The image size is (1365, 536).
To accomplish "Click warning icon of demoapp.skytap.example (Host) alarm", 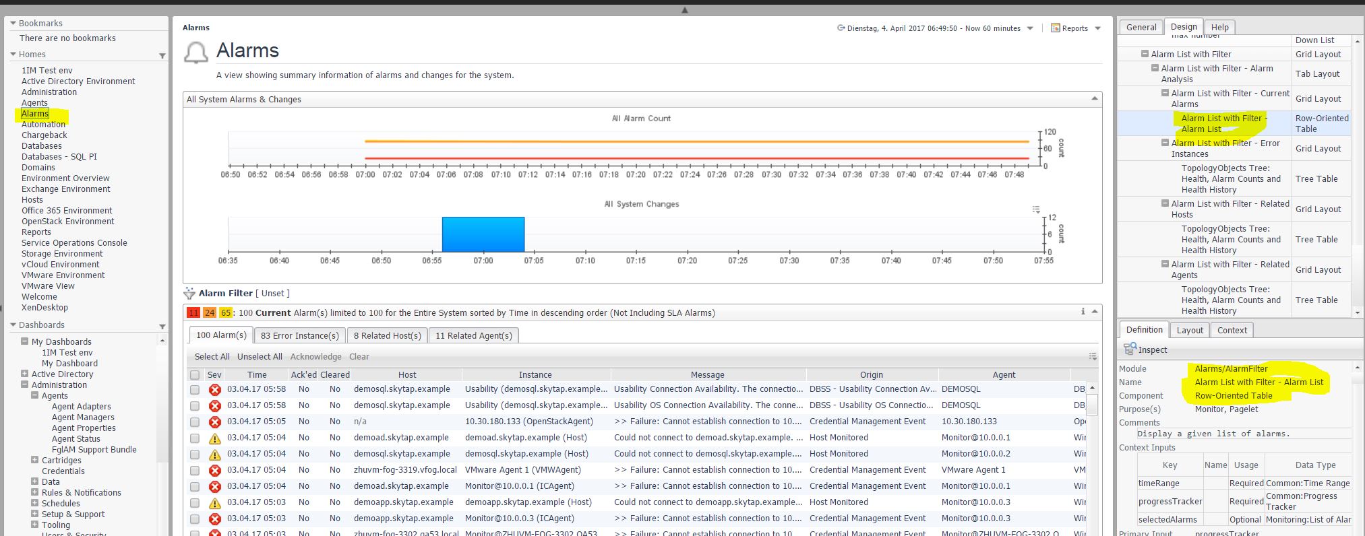I will pos(214,502).
